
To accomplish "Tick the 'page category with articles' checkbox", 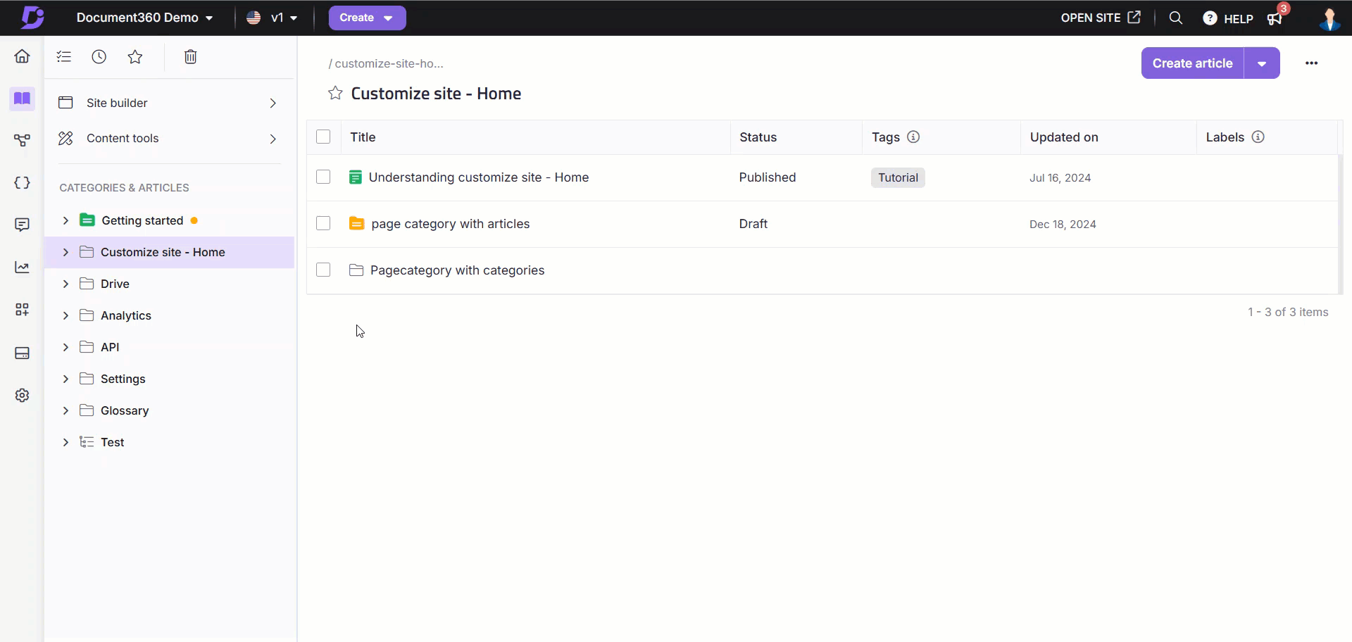I will tap(323, 224).
